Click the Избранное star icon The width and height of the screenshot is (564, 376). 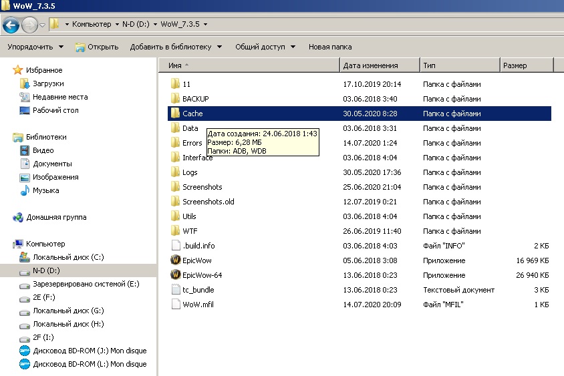coord(18,70)
